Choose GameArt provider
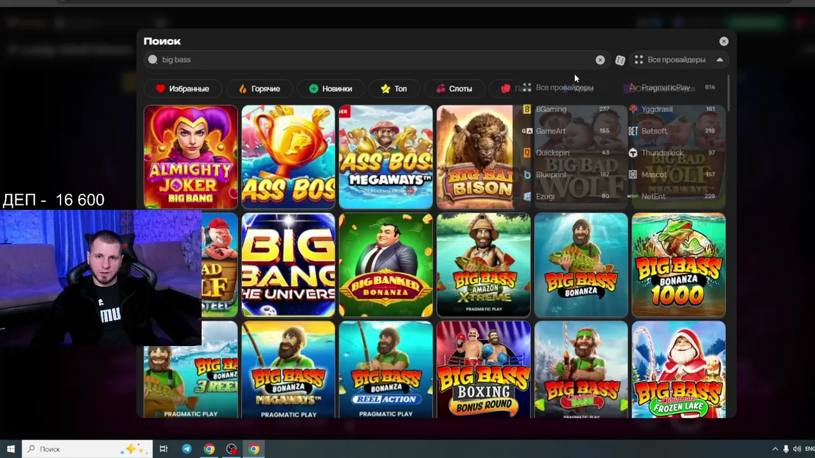This screenshot has width=815, height=458. click(567, 131)
